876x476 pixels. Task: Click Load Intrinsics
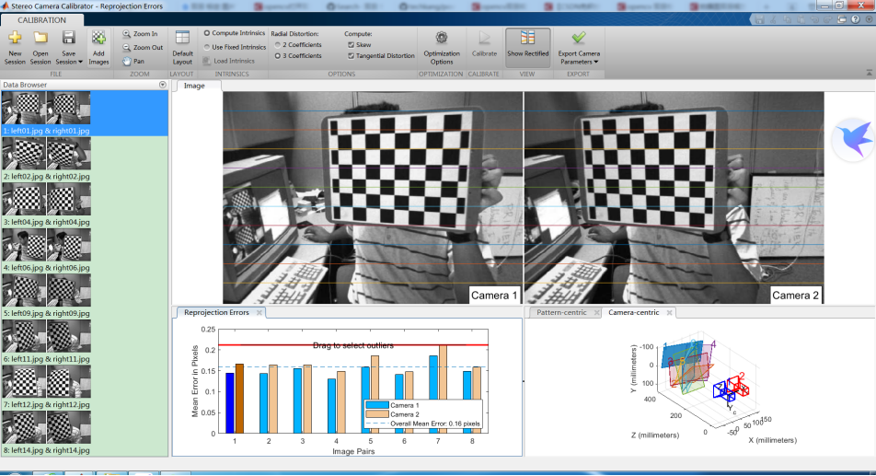(x=229, y=61)
